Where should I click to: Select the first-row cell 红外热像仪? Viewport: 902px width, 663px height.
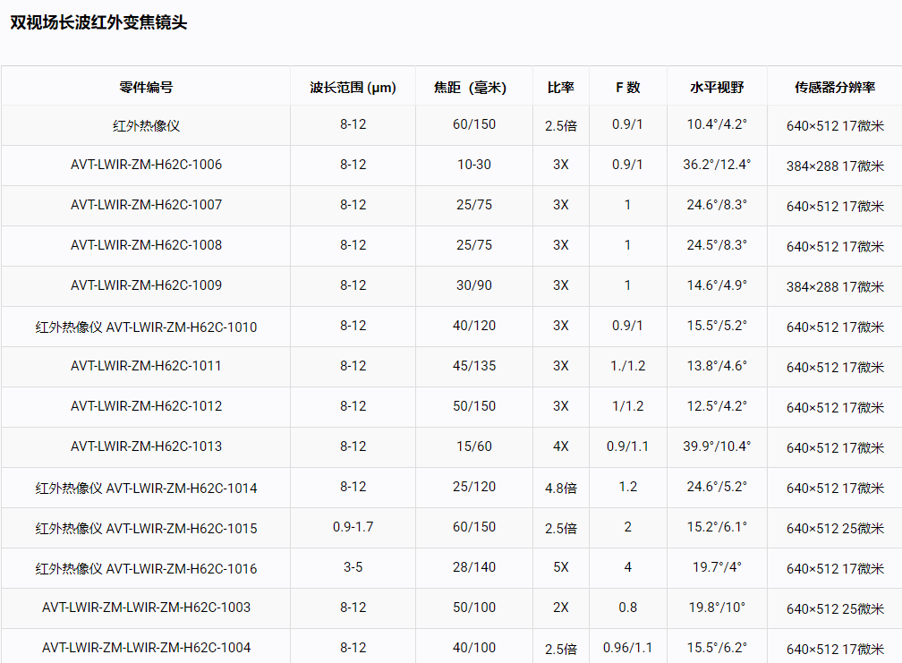(x=146, y=125)
